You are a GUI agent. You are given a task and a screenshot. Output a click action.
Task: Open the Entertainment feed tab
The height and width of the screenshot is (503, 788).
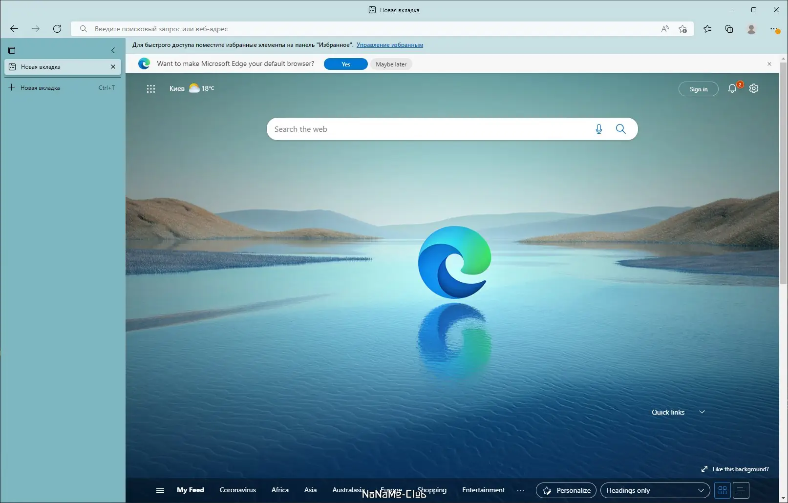484,490
